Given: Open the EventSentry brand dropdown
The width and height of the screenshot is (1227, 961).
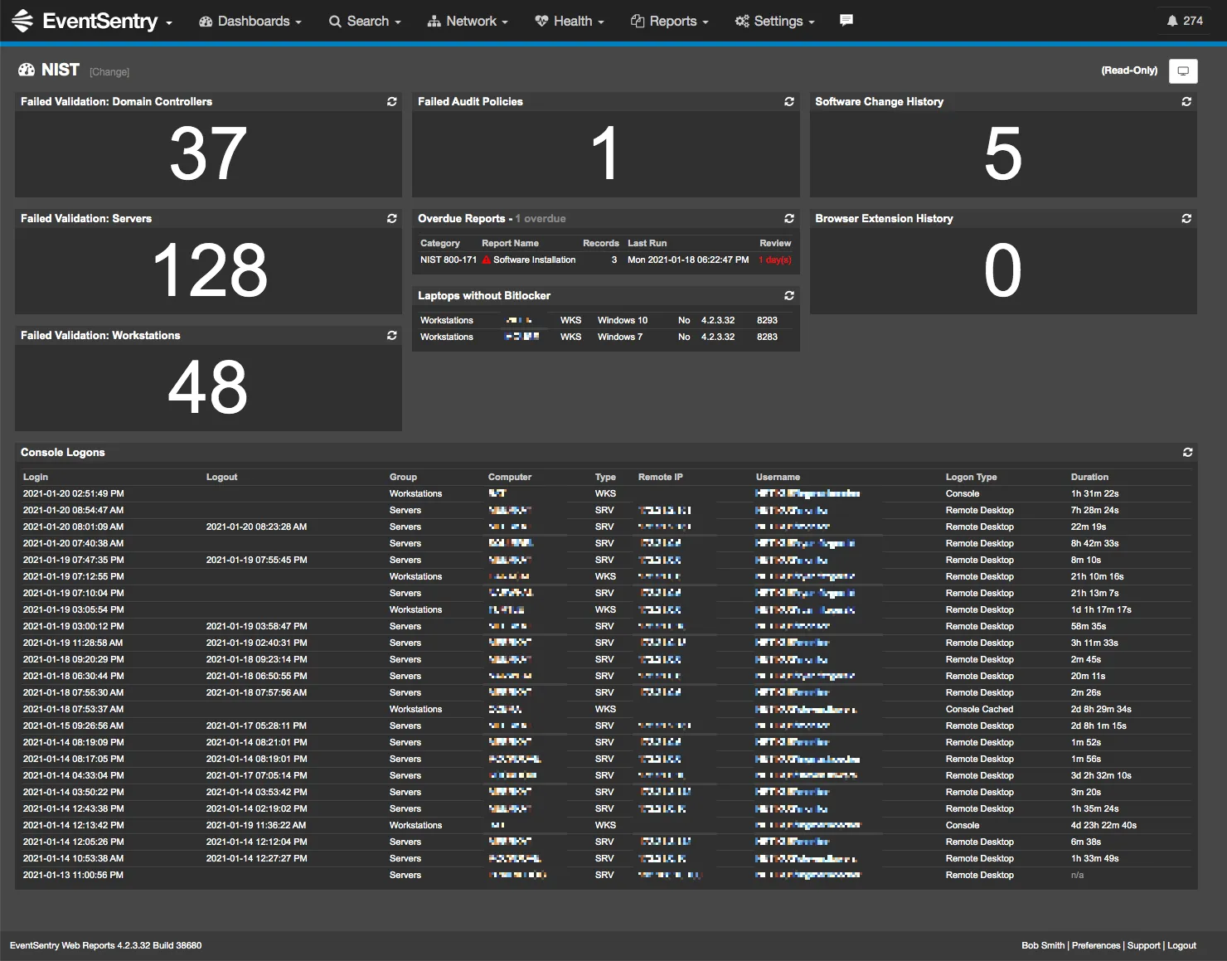Looking at the screenshot, I should pos(169,22).
